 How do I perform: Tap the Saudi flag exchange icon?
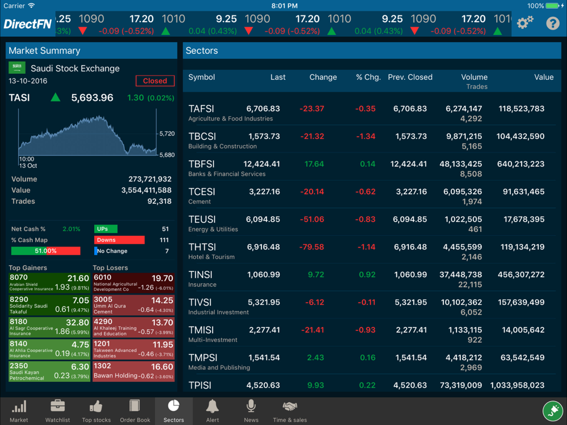point(16,67)
